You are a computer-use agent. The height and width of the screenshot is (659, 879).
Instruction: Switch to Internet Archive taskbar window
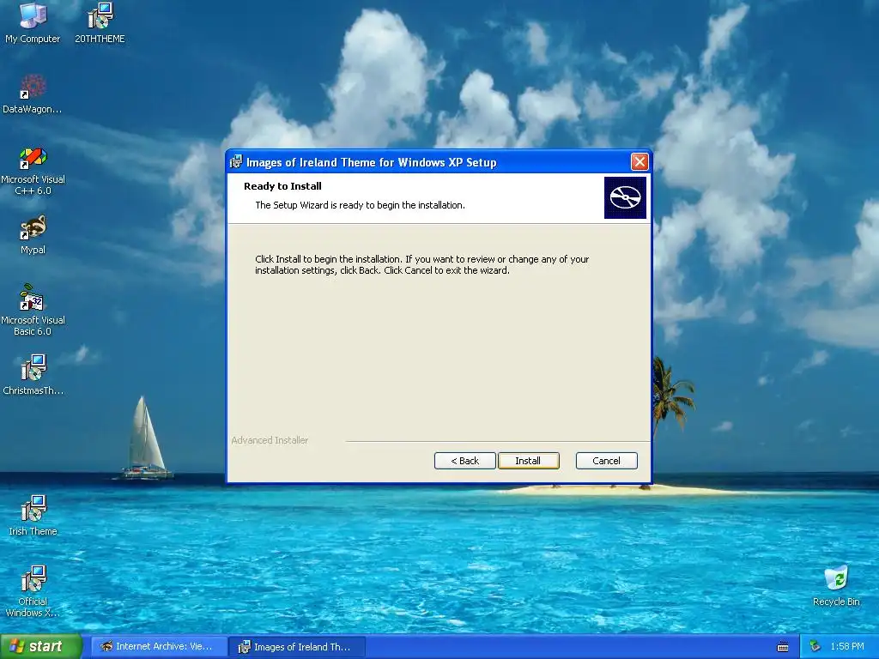pos(159,647)
